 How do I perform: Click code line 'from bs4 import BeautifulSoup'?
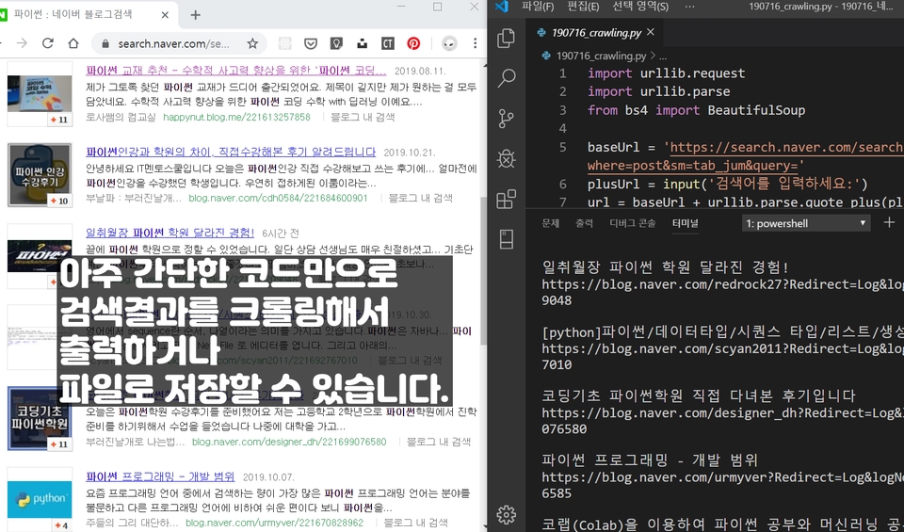tap(697, 110)
